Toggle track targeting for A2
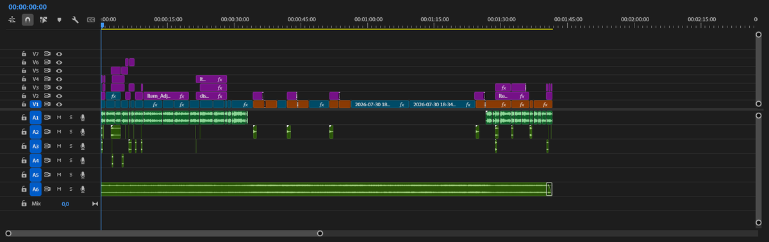The width and height of the screenshot is (769, 242). coord(36,132)
